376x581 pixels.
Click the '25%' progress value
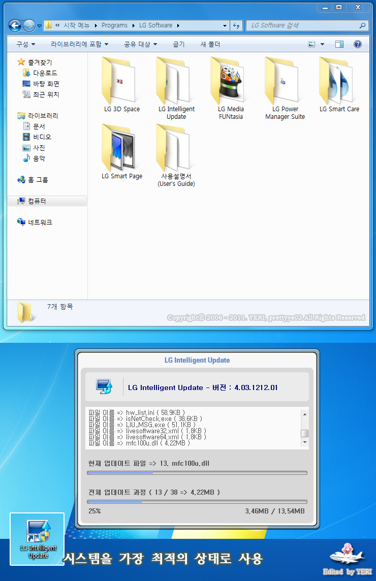[x=95, y=511]
